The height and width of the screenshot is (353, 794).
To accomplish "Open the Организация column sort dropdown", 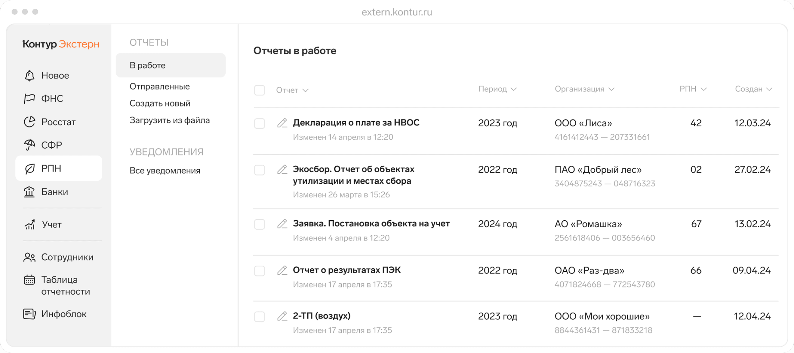I will [611, 89].
